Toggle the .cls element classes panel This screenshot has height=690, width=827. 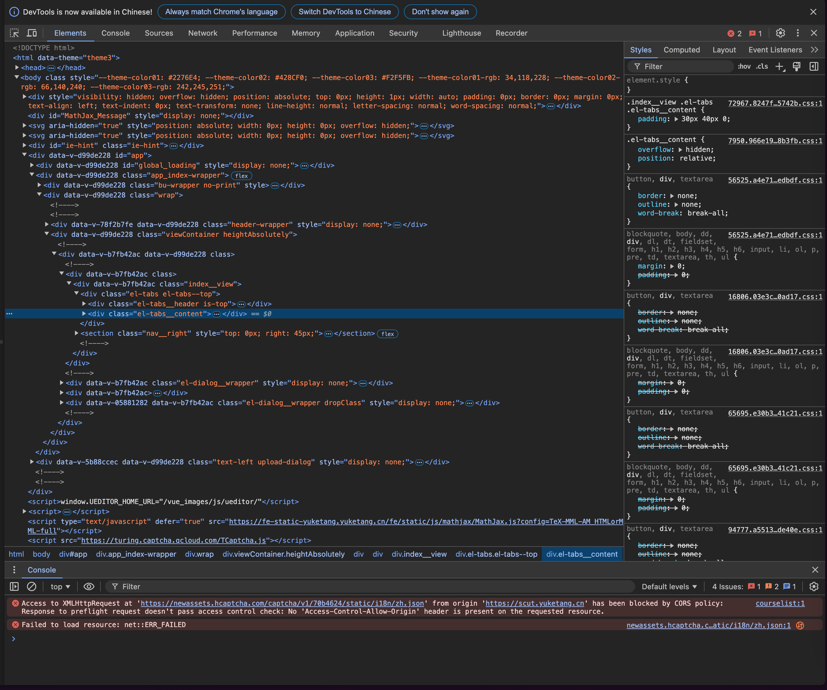(x=762, y=67)
